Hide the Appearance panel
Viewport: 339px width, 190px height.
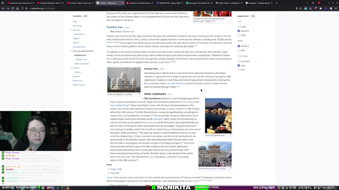(253, 16)
